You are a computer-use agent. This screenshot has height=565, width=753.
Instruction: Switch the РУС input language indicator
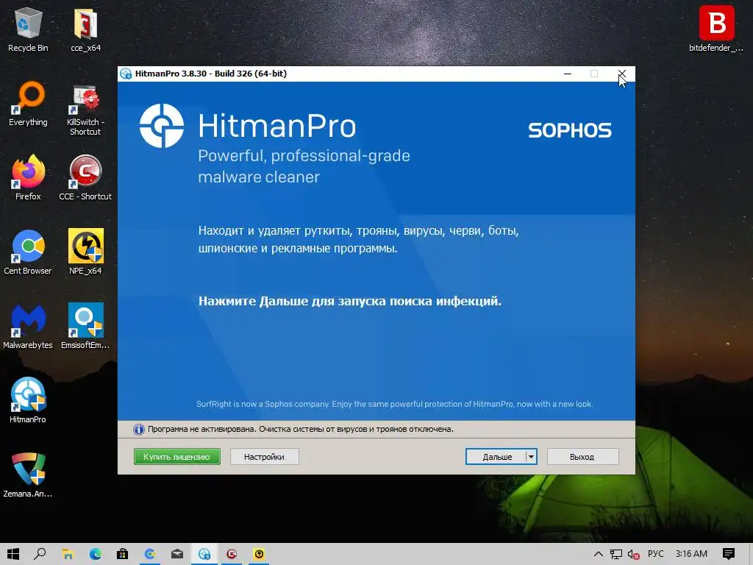[655, 554]
